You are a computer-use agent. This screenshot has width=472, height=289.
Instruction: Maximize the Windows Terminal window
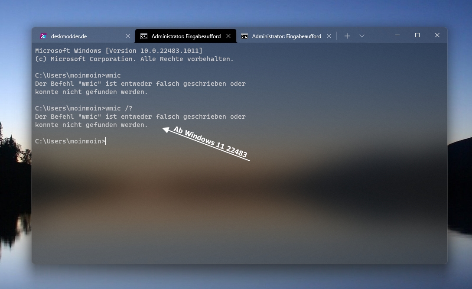(x=417, y=35)
